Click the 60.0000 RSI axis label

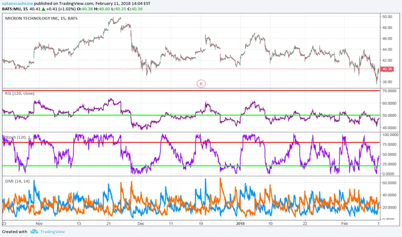click(x=389, y=103)
